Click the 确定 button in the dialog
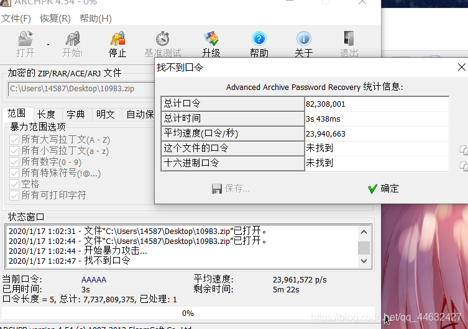 click(383, 189)
